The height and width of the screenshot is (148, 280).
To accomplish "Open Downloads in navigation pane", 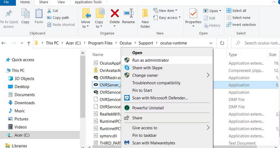I will pyautogui.click(x=22, y=103).
